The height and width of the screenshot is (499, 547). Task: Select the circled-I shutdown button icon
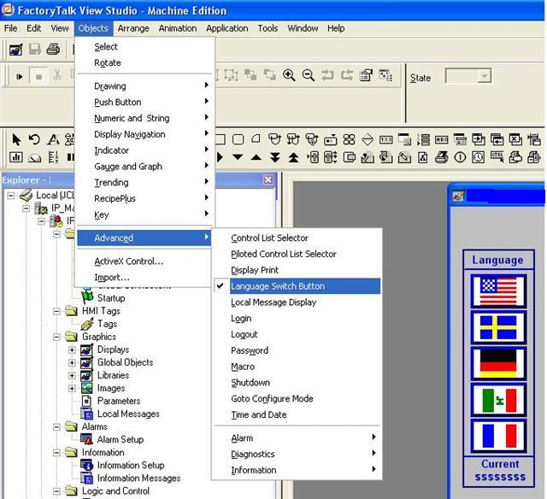click(x=460, y=157)
